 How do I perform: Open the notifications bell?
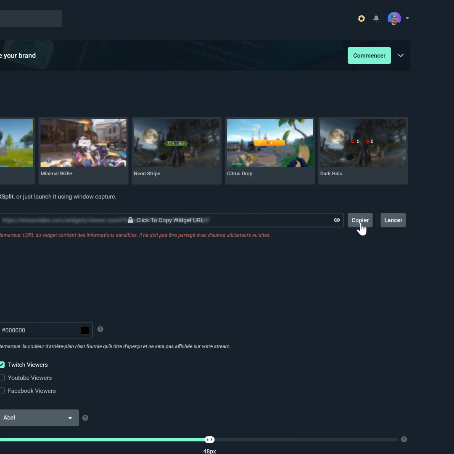pos(376,18)
